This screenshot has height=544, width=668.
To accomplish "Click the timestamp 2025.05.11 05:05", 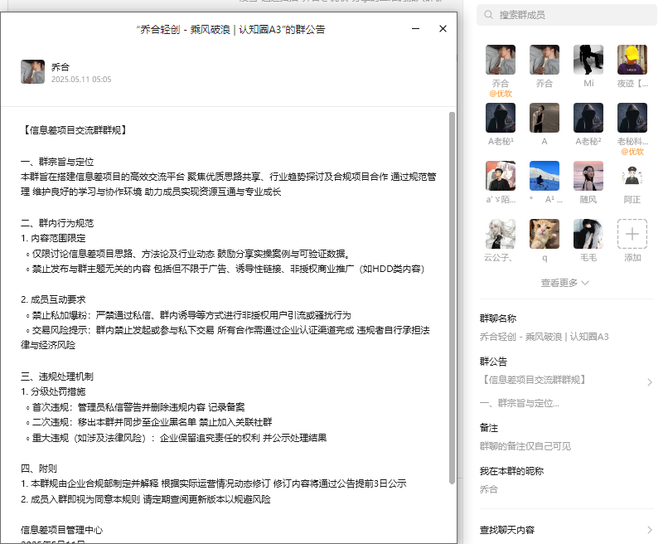I will [x=81, y=80].
